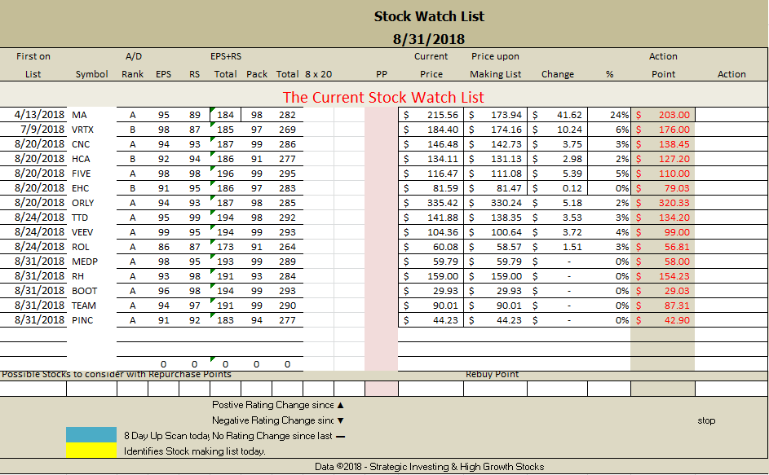Click VRTX's action point 176.00

[674, 130]
